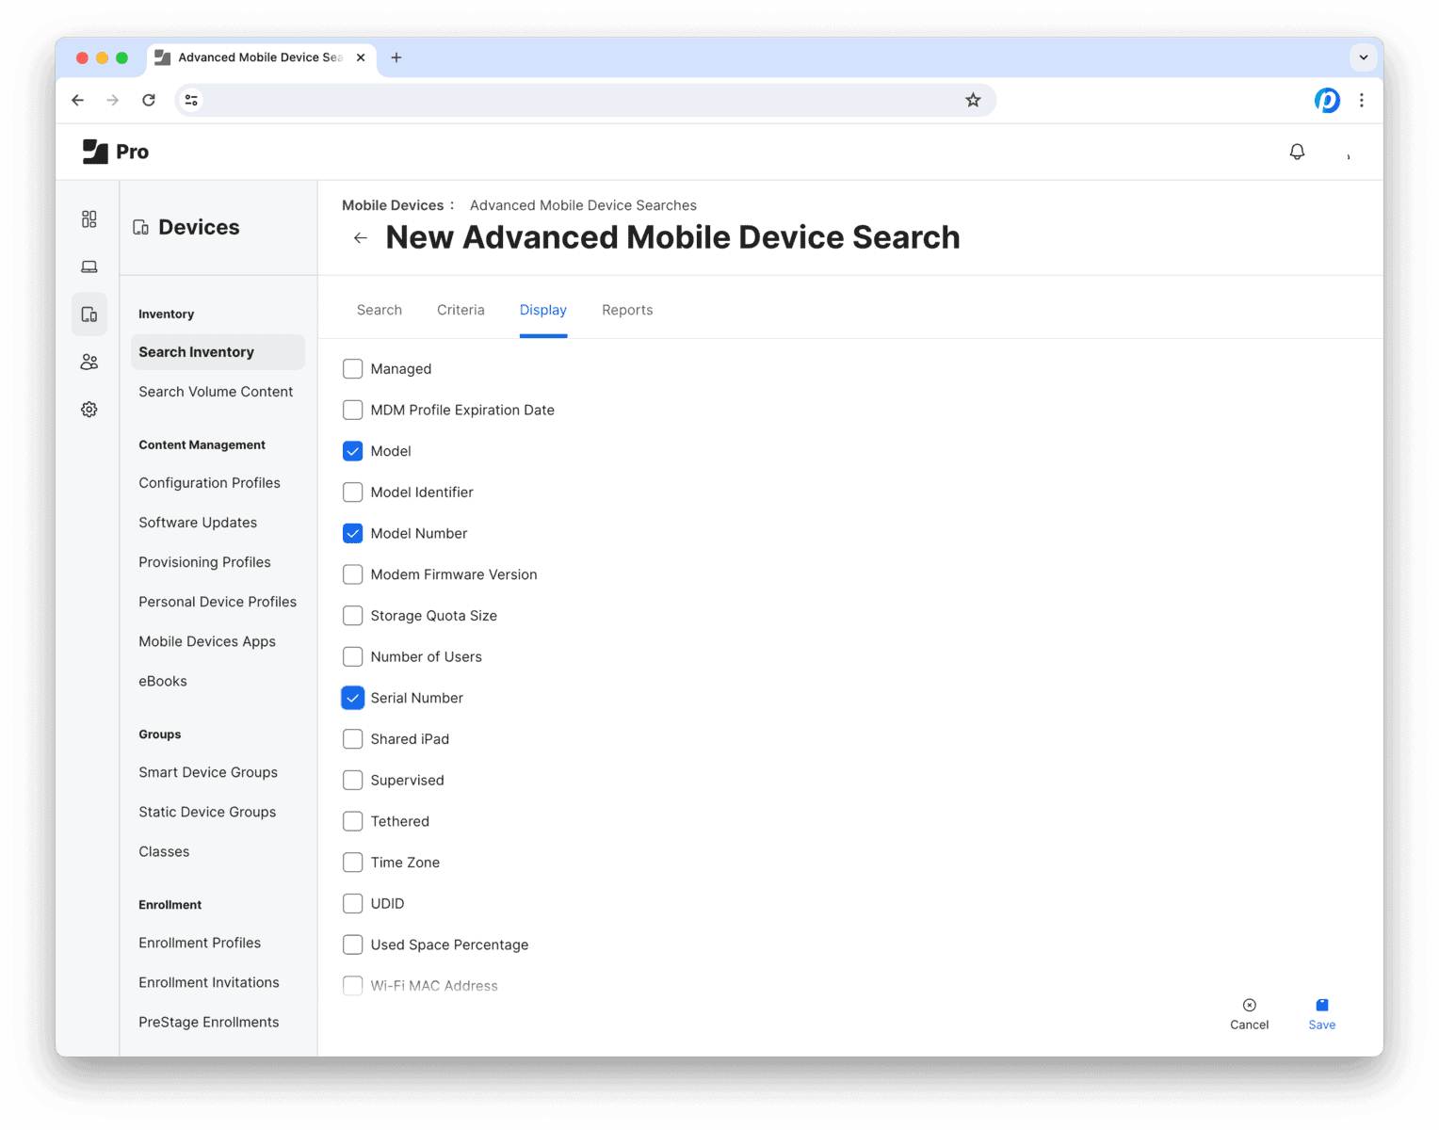Click the back arrow beside the page title
Viewport: 1439px width, 1130px height.
pos(361,238)
